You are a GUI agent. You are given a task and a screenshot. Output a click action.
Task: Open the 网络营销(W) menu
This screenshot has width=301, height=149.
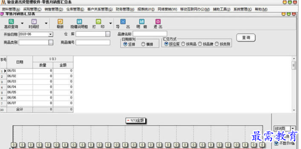coord(168,9)
